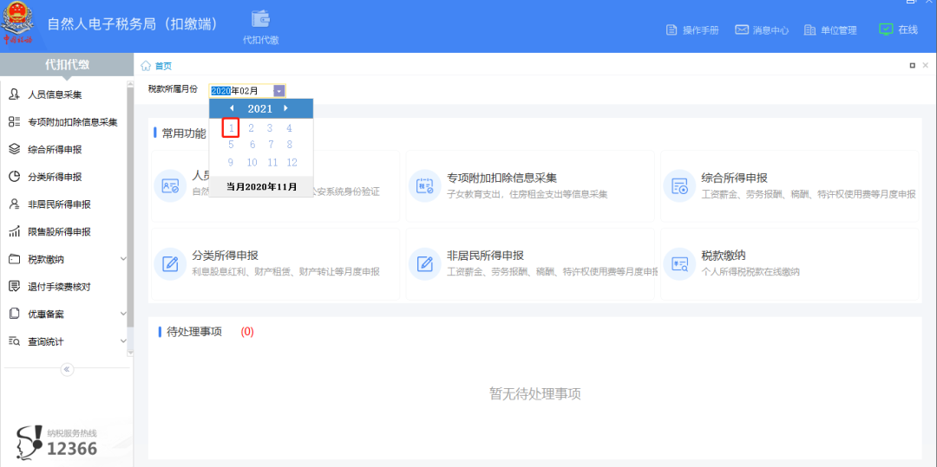Select month 1 in the calendar
The height and width of the screenshot is (467, 937).
click(231, 128)
